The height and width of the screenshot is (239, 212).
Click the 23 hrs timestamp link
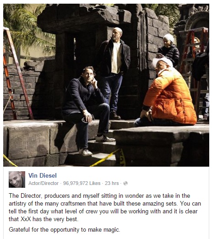[x=112, y=183]
